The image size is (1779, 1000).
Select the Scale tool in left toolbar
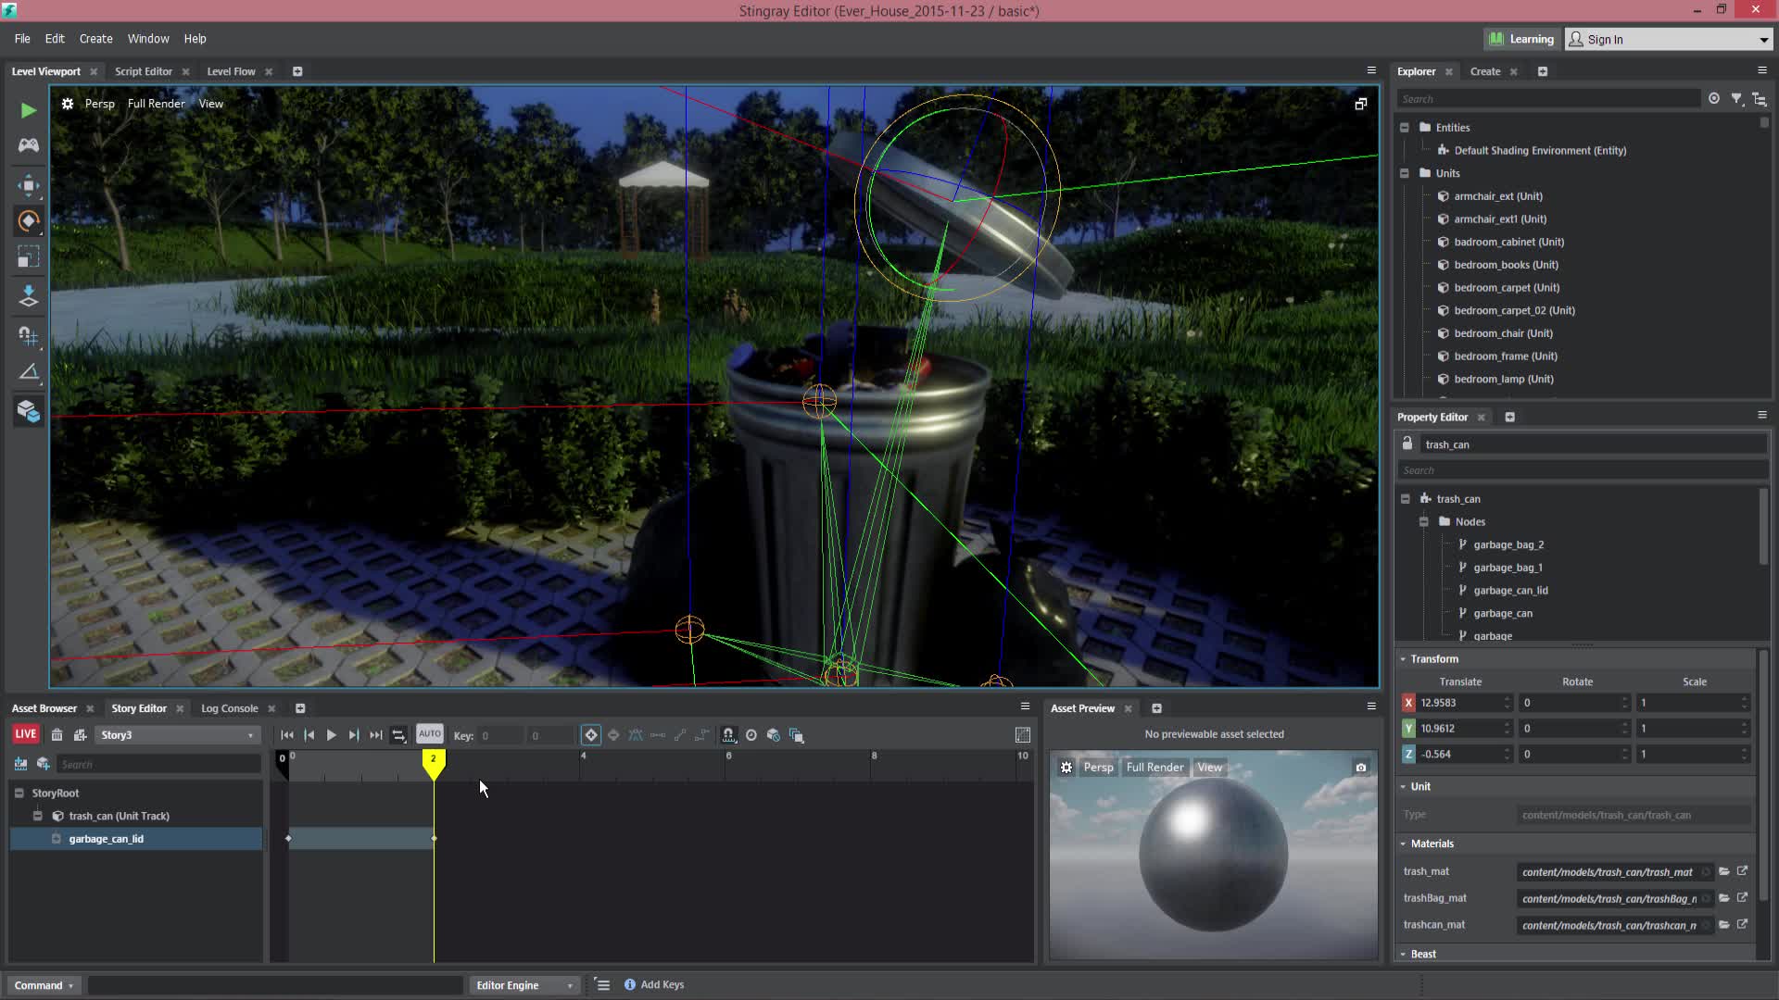pos(28,257)
